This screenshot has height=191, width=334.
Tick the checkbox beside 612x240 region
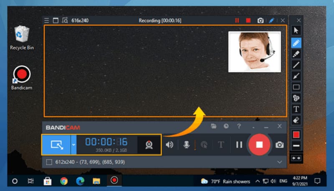pyautogui.click(x=49, y=162)
